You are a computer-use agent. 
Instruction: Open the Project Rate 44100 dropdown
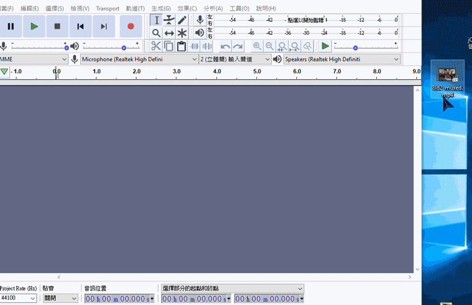pos(18,298)
